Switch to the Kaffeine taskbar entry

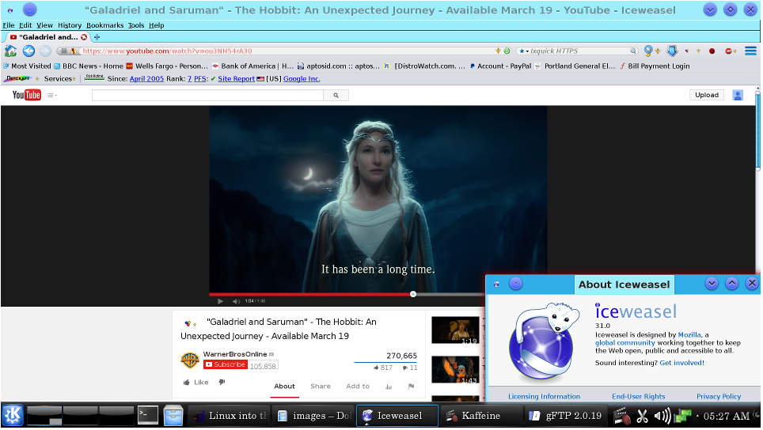click(x=480, y=416)
